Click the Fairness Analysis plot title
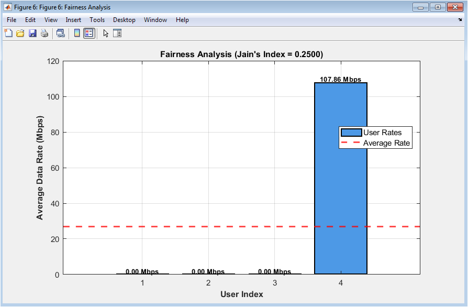 [241, 54]
